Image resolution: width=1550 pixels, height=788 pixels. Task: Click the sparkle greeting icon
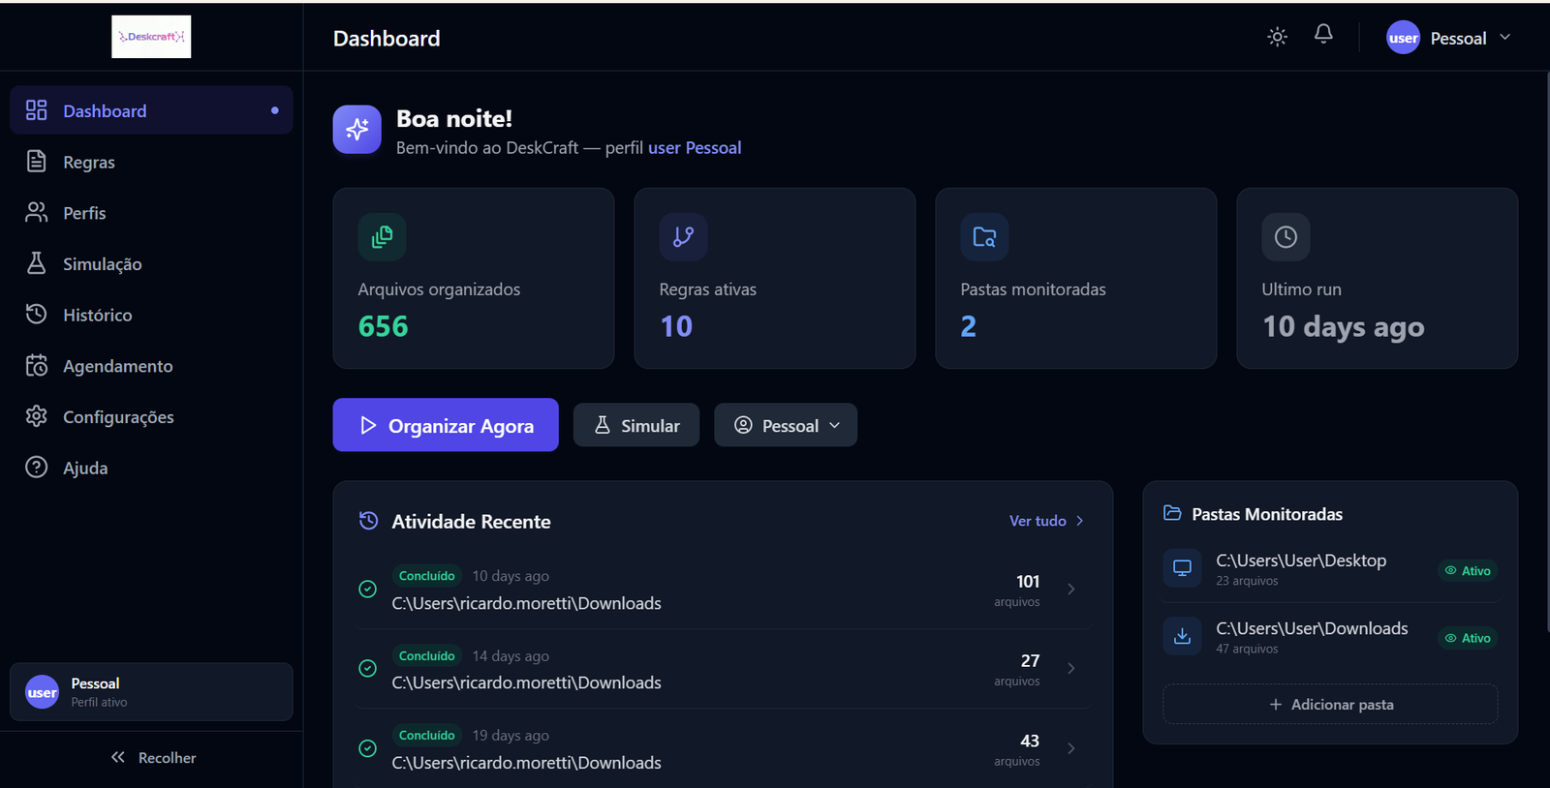click(x=357, y=130)
